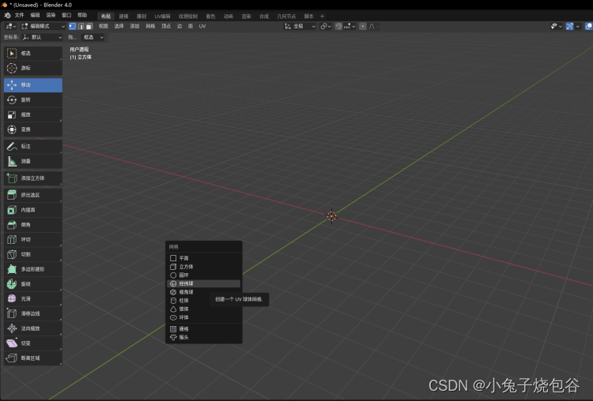Open the editor type dropdown
The height and width of the screenshot is (401, 593).
click(x=10, y=26)
